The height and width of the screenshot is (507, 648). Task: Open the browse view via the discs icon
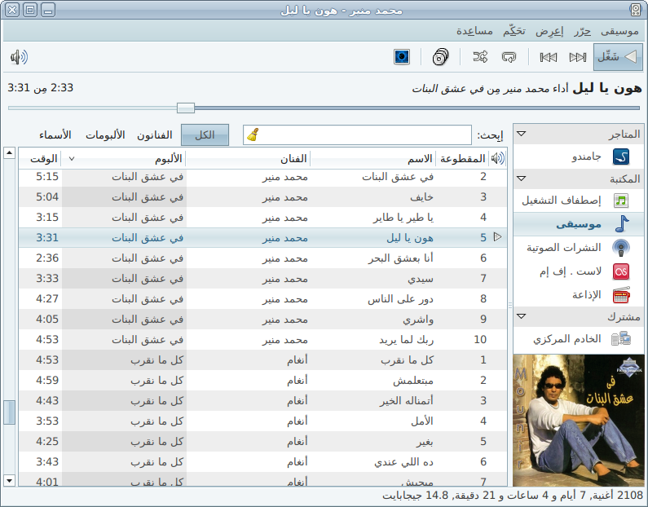coord(440,57)
